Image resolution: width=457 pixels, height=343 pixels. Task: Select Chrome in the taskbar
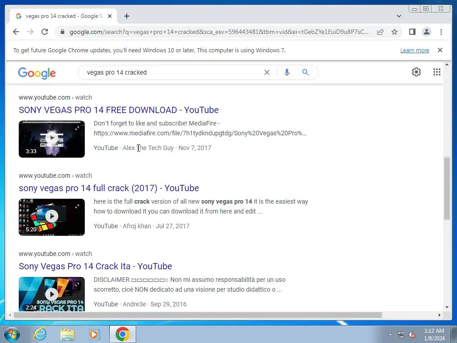coord(122,334)
